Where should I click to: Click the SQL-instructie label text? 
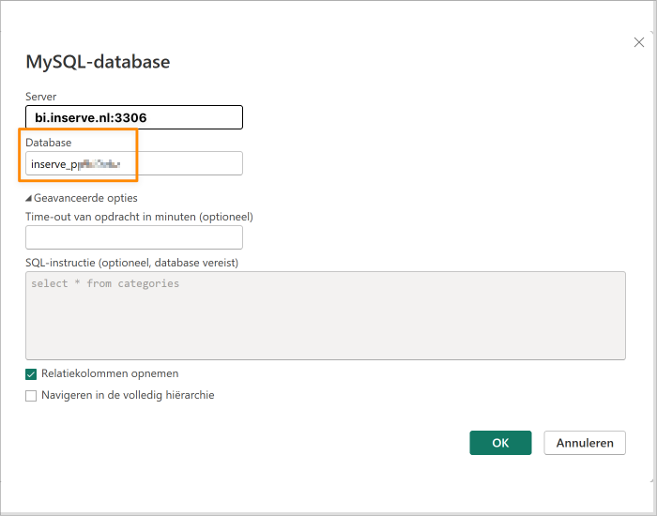(x=132, y=263)
